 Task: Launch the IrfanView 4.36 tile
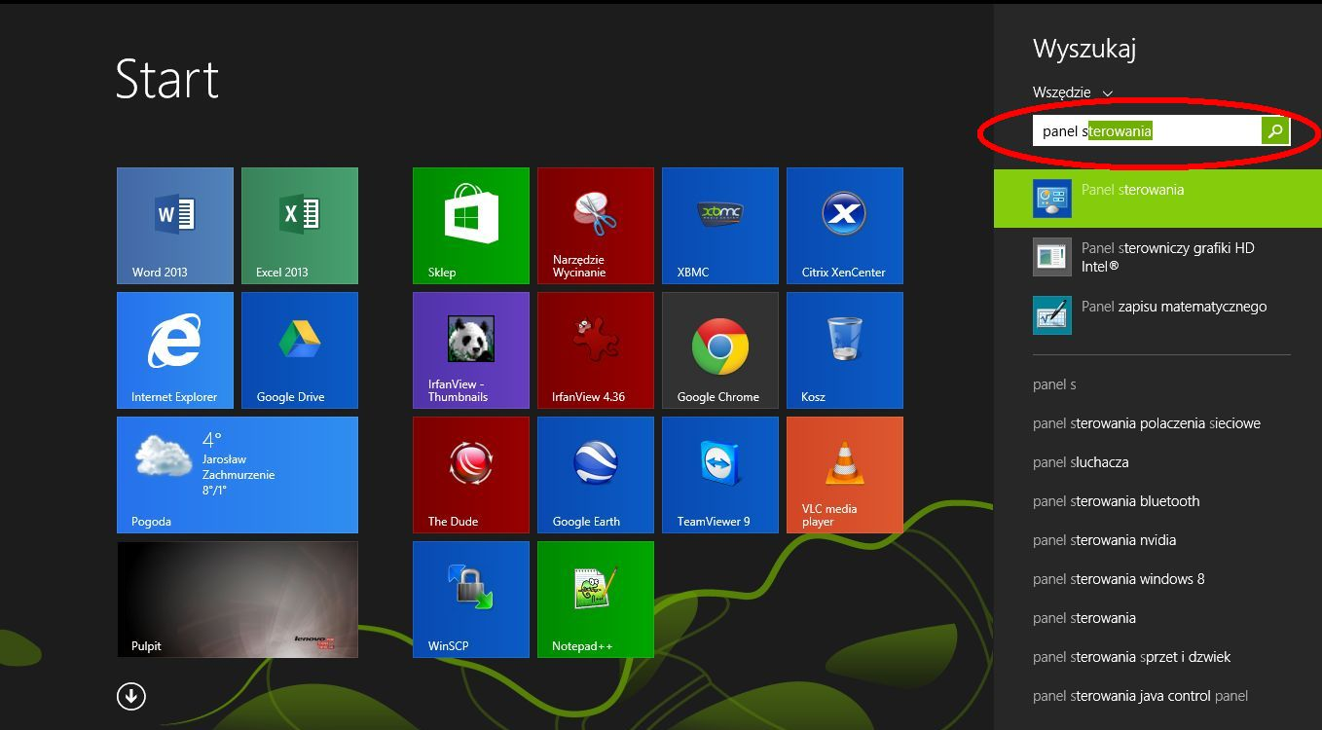click(x=596, y=350)
